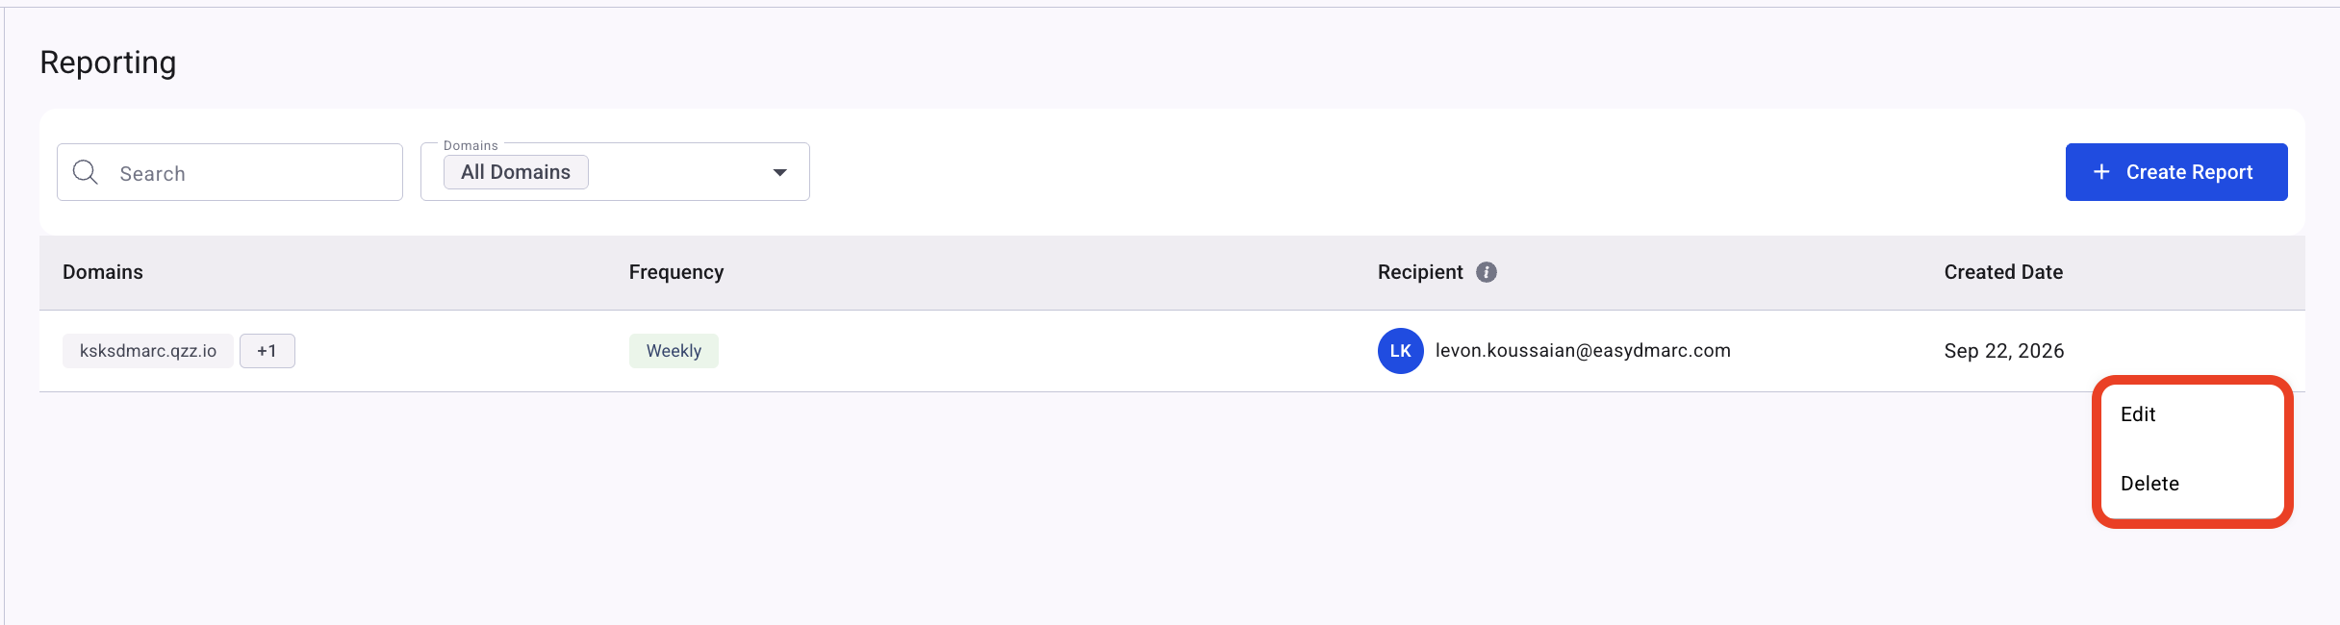Expand the Domains dropdown arrow

(x=779, y=172)
